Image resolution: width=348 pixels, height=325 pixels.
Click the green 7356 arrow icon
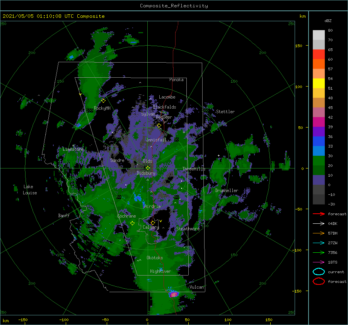point(319,252)
